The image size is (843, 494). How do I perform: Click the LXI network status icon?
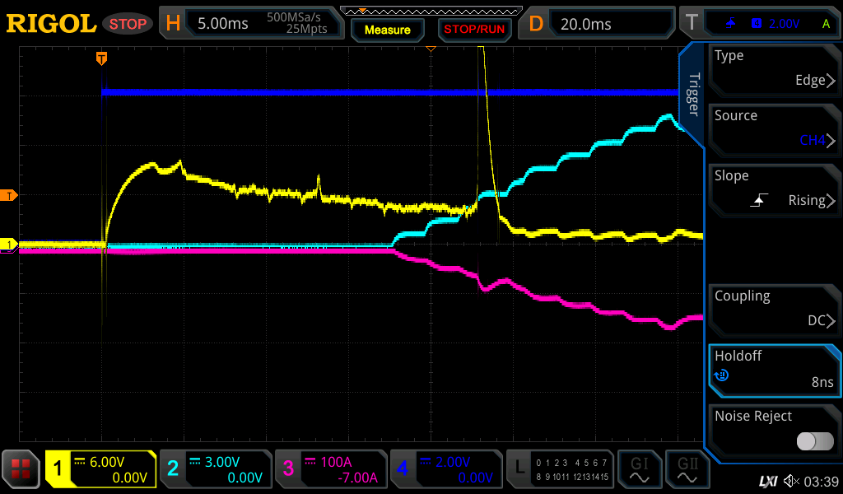[x=767, y=480]
